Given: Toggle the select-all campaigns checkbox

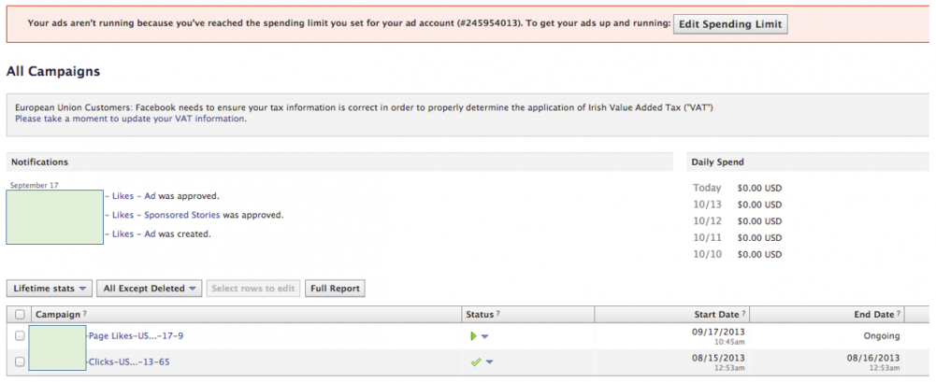Looking at the screenshot, I should pyautogui.click(x=20, y=315).
